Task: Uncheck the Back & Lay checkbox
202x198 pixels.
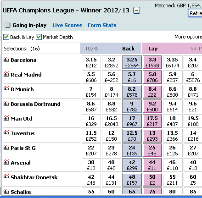Action: coord(6,37)
